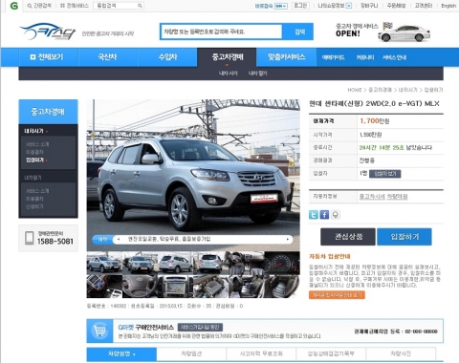Click 입찰자보기 button beside bidder count
The width and height of the screenshot is (459, 363).
(x=385, y=174)
